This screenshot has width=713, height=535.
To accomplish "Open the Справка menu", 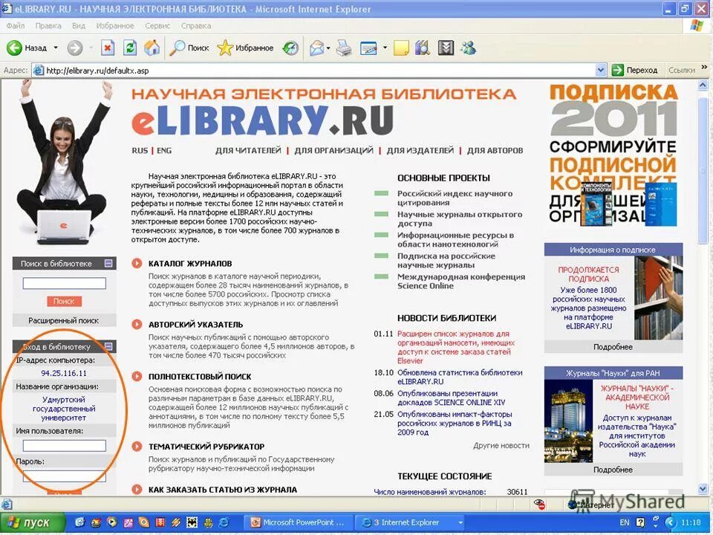I will point(196,25).
